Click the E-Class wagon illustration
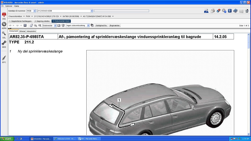 point(160,93)
